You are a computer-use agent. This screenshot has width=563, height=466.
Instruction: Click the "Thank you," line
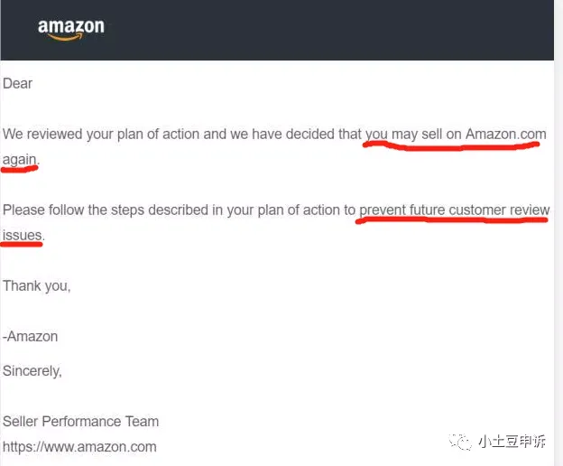pyautogui.click(x=37, y=286)
